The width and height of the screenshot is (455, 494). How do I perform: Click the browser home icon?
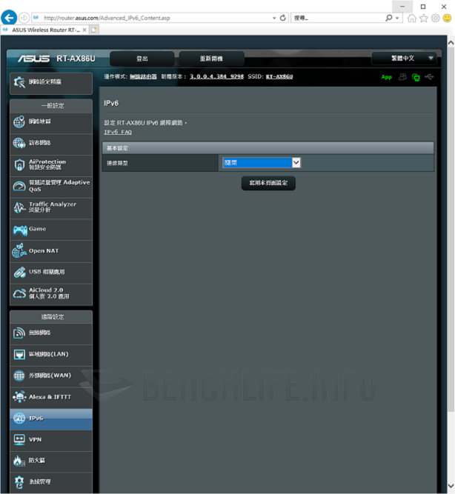412,18
